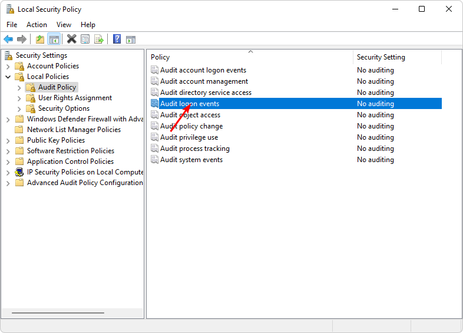Click the left pane horizontal scrollbar
The height and width of the screenshot is (333, 463).
pos(58,313)
